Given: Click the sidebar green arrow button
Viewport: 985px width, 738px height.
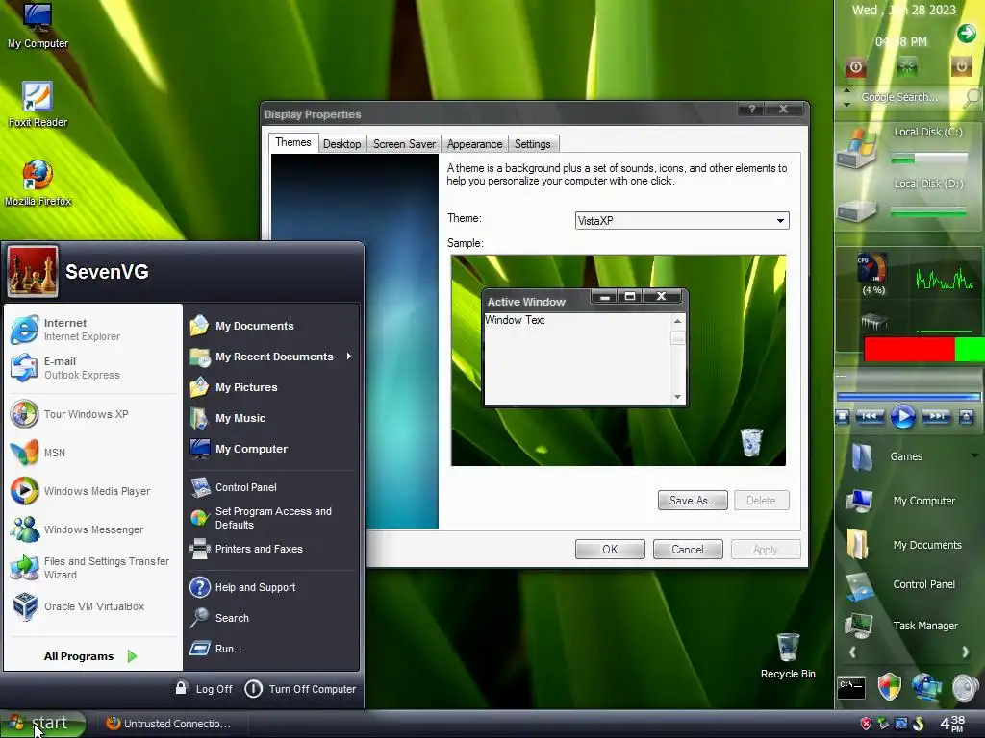Looking at the screenshot, I should point(966,33).
